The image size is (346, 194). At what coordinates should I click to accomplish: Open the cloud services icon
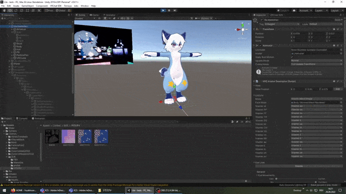click(294, 10)
